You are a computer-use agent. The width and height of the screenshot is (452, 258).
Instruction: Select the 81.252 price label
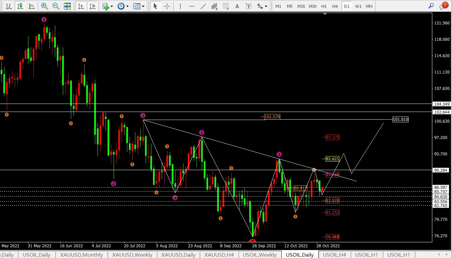[x=332, y=212]
